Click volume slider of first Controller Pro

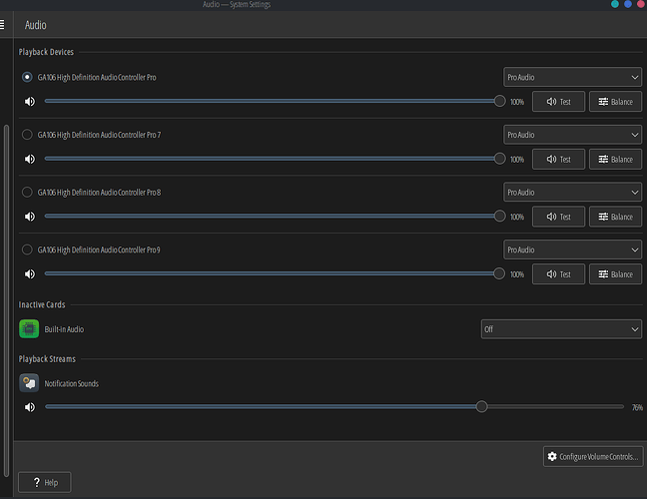tap(275, 101)
